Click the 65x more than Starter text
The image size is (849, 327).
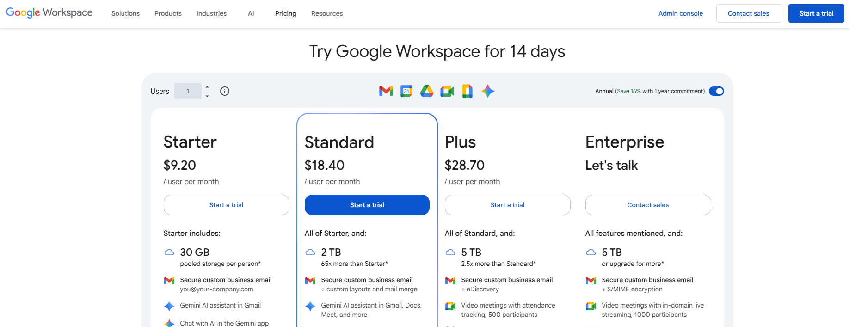pyautogui.click(x=355, y=264)
